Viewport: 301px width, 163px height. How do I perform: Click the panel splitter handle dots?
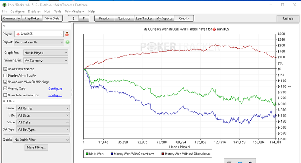point(72,92)
